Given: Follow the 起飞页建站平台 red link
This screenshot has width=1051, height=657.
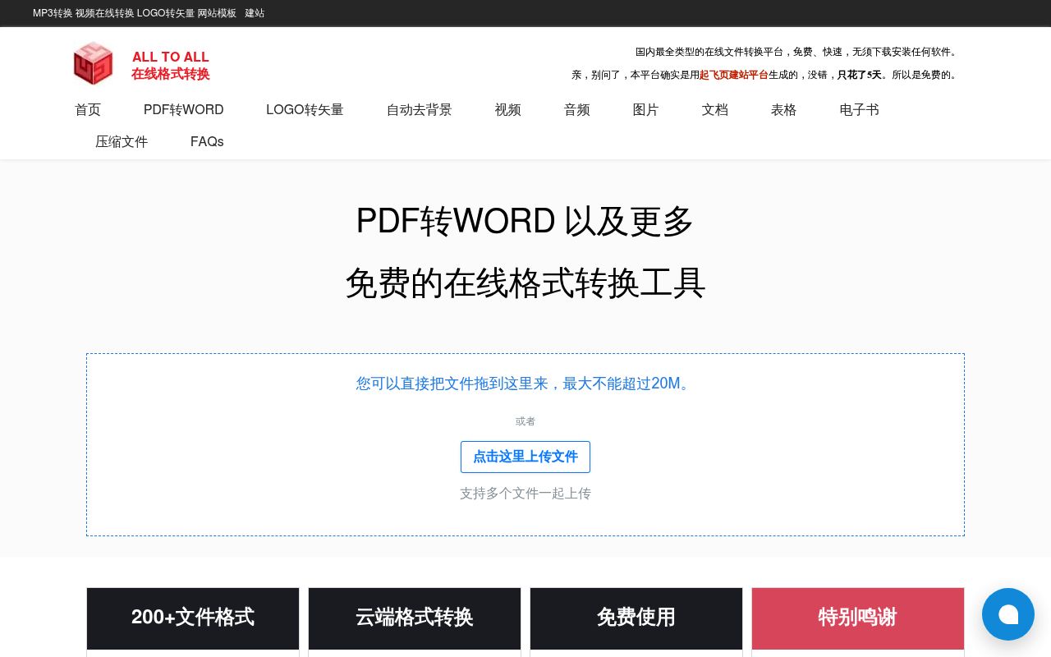Looking at the screenshot, I should pos(734,75).
